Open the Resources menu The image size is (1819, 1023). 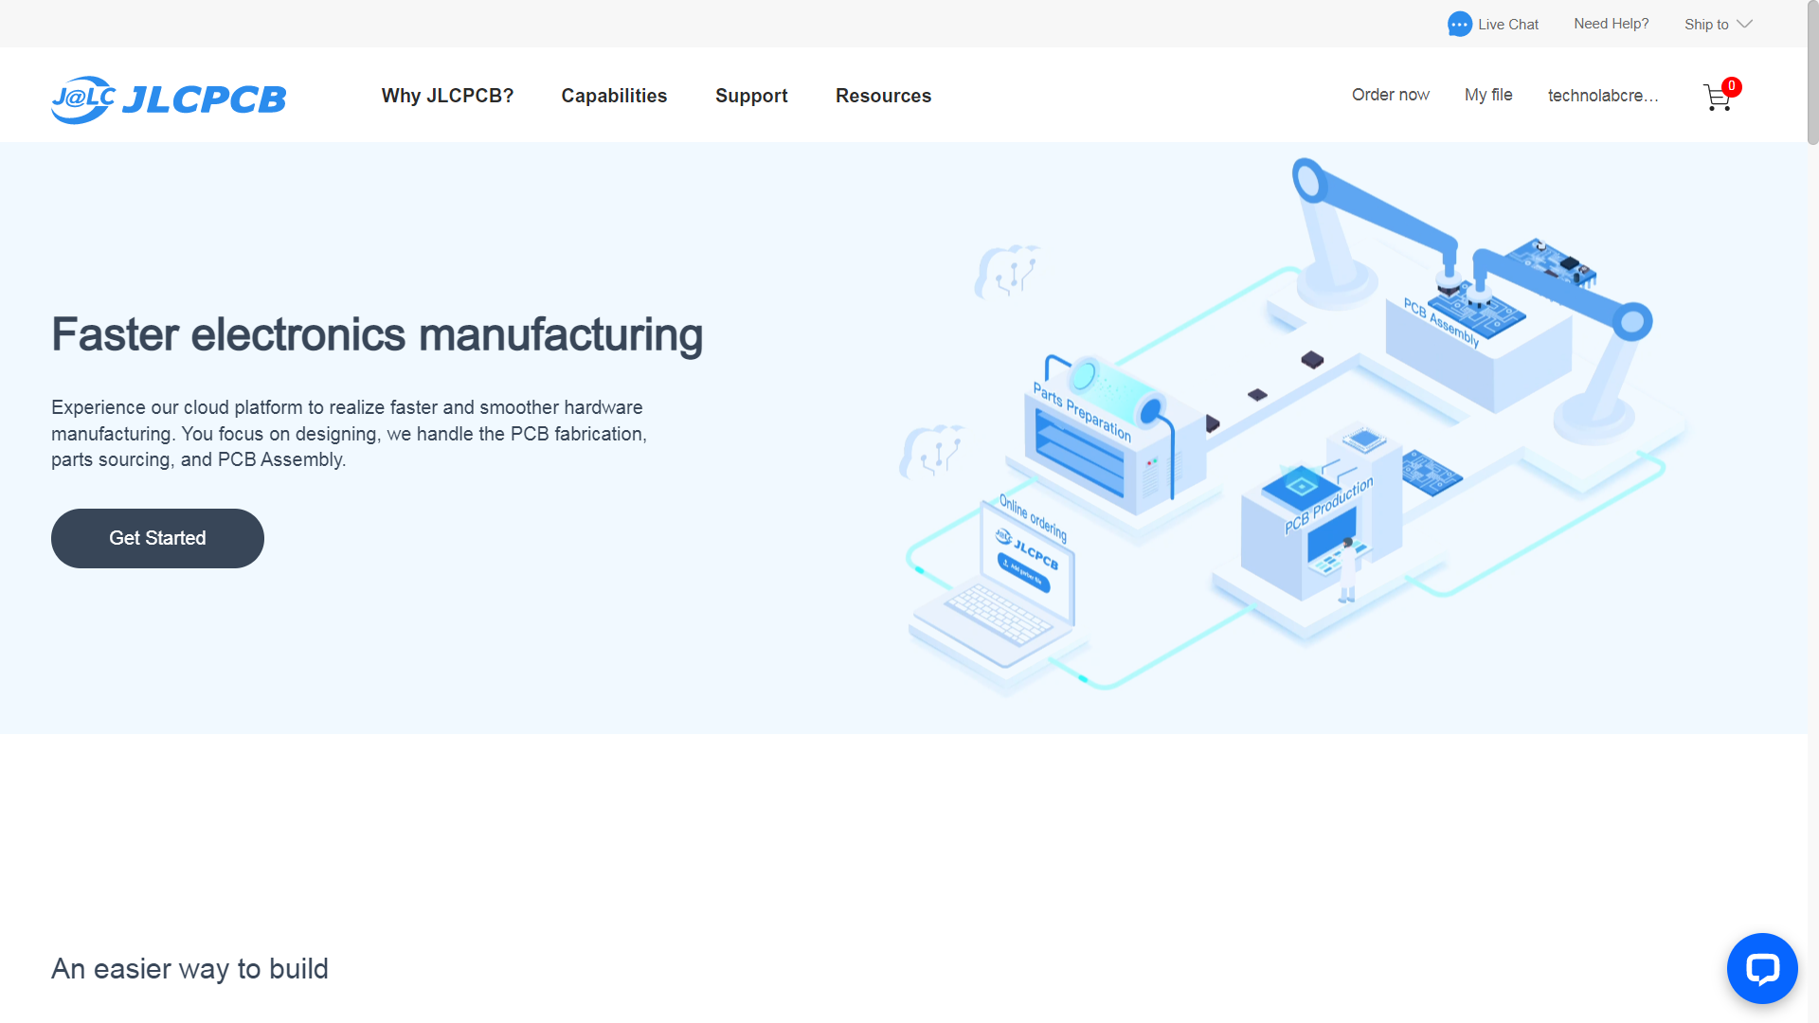click(883, 96)
